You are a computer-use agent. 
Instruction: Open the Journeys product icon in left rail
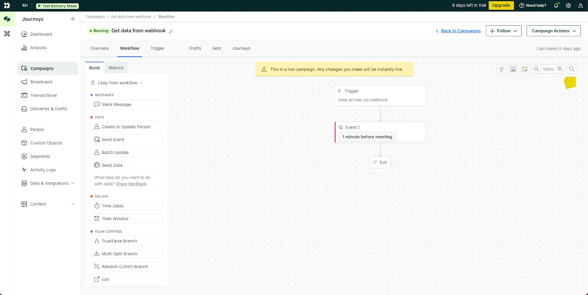click(7, 19)
